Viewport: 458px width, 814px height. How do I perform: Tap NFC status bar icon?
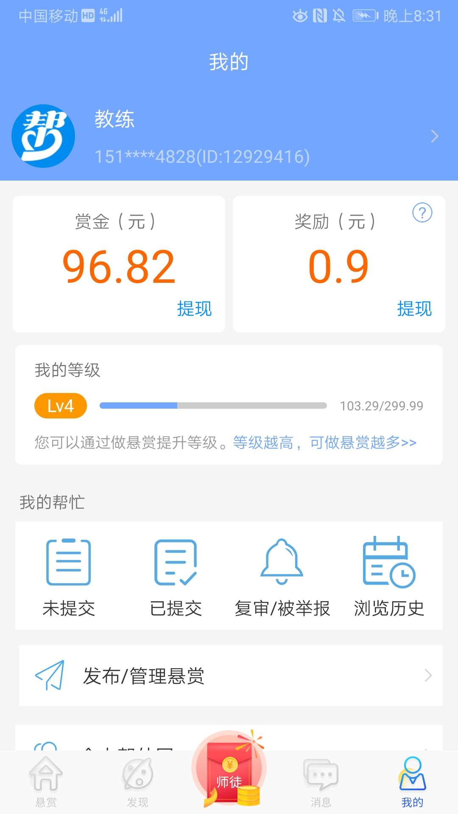pos(320,16)
